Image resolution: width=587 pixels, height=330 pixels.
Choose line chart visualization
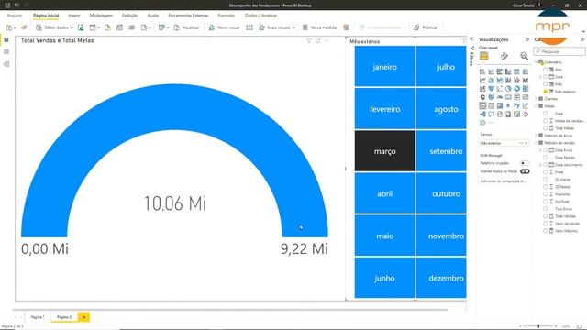pyautogui.click(x=482, y=80)
